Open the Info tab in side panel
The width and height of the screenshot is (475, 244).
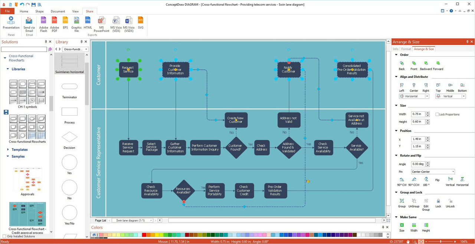(396, 49)
